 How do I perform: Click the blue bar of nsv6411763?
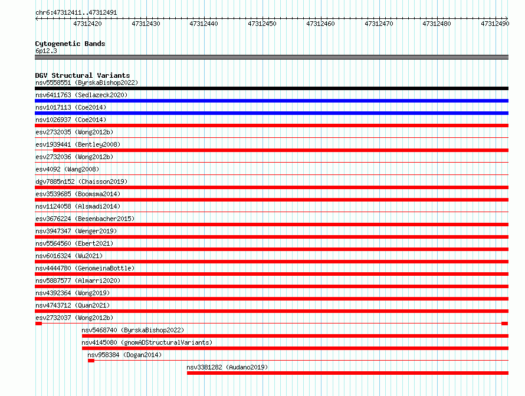tap(271, 101)
